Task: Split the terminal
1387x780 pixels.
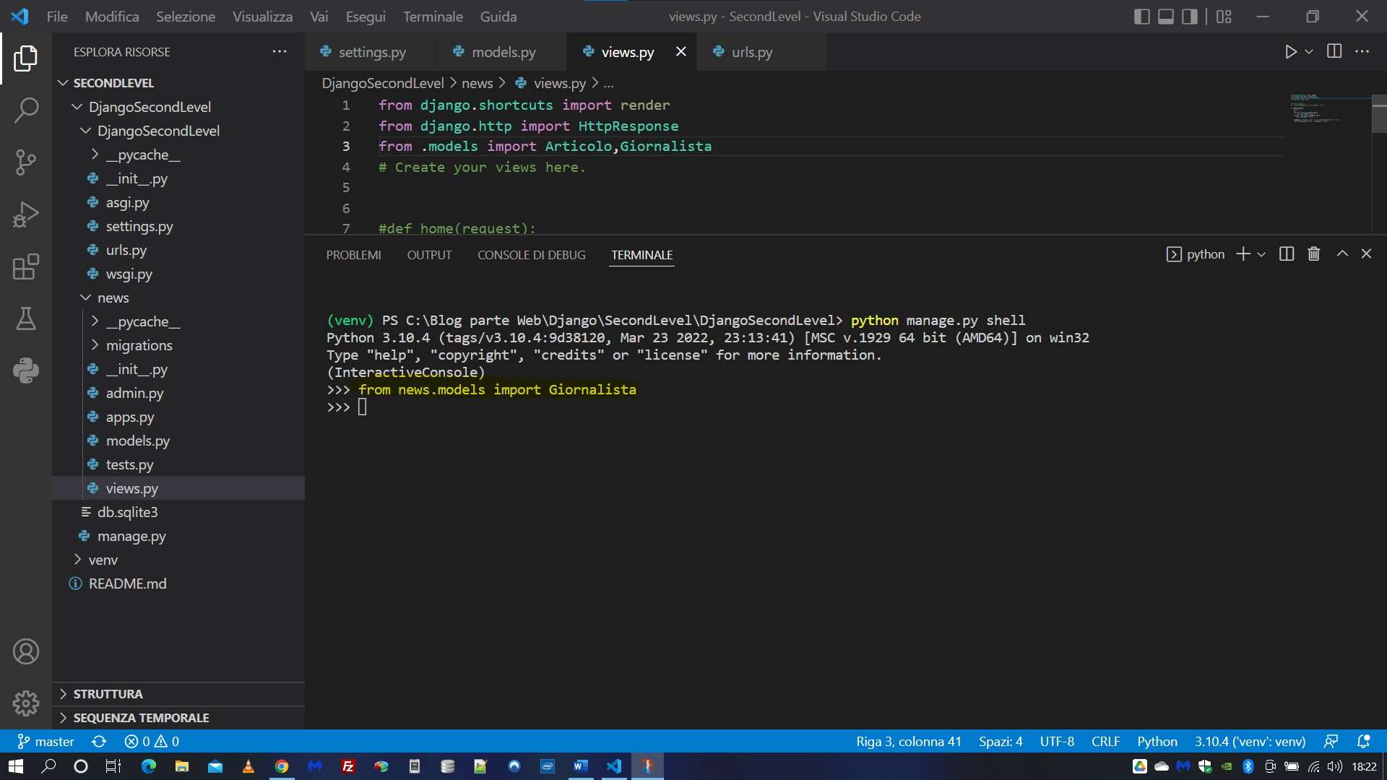Action: [1287, 254]
